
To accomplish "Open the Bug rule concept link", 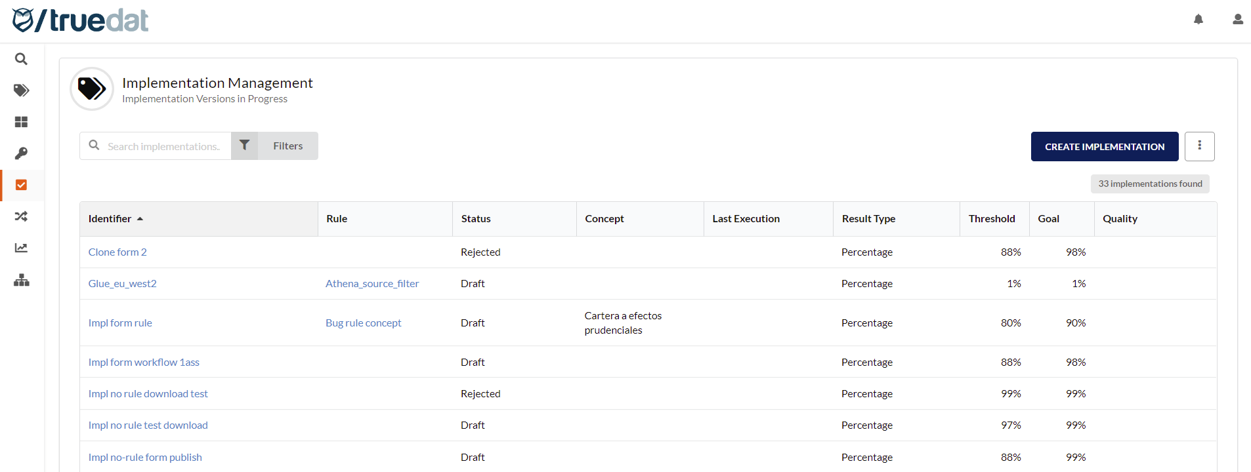I will coord(363,323).
